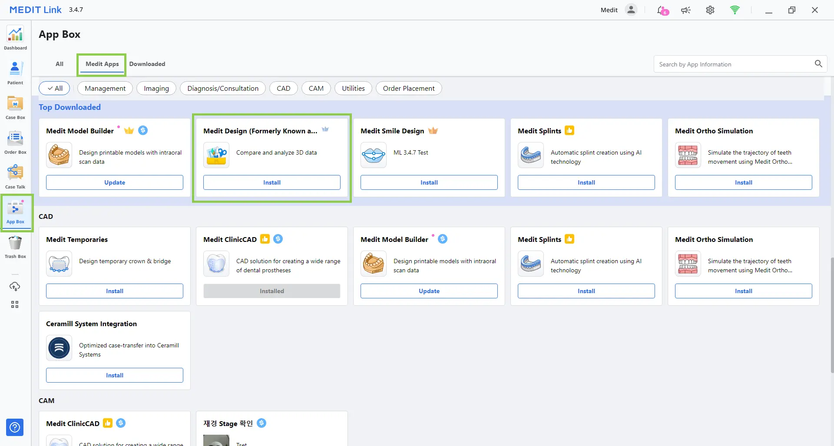Open the settings gear icon

(x=710, y=10)
